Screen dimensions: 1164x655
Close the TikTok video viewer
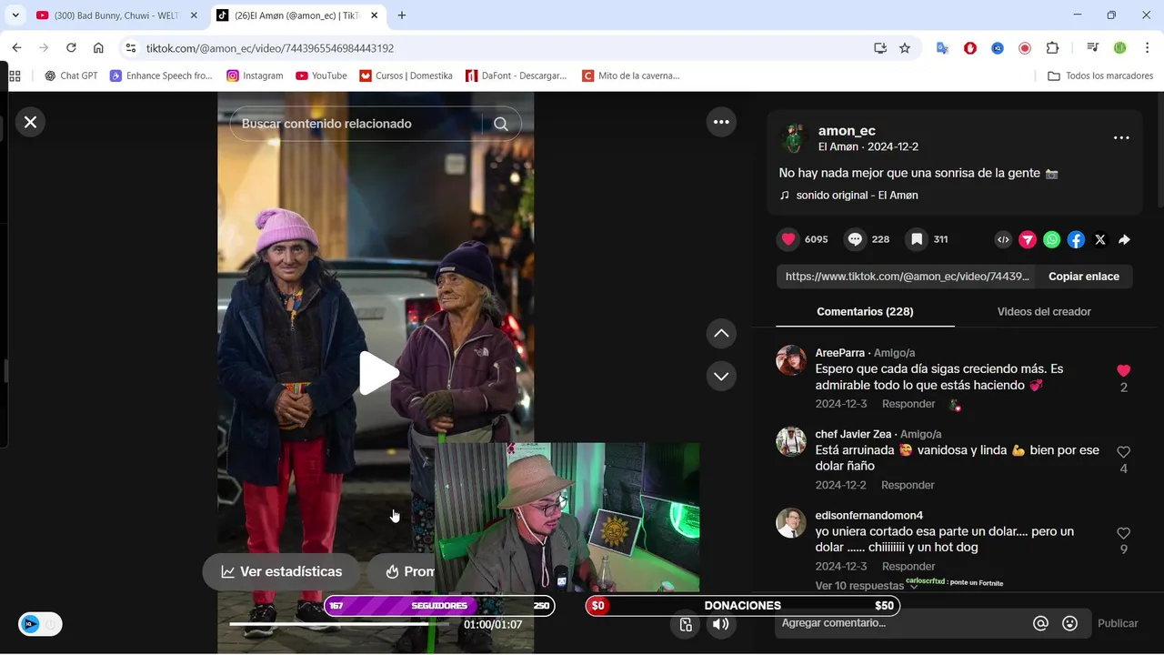(x=30, y=122)
